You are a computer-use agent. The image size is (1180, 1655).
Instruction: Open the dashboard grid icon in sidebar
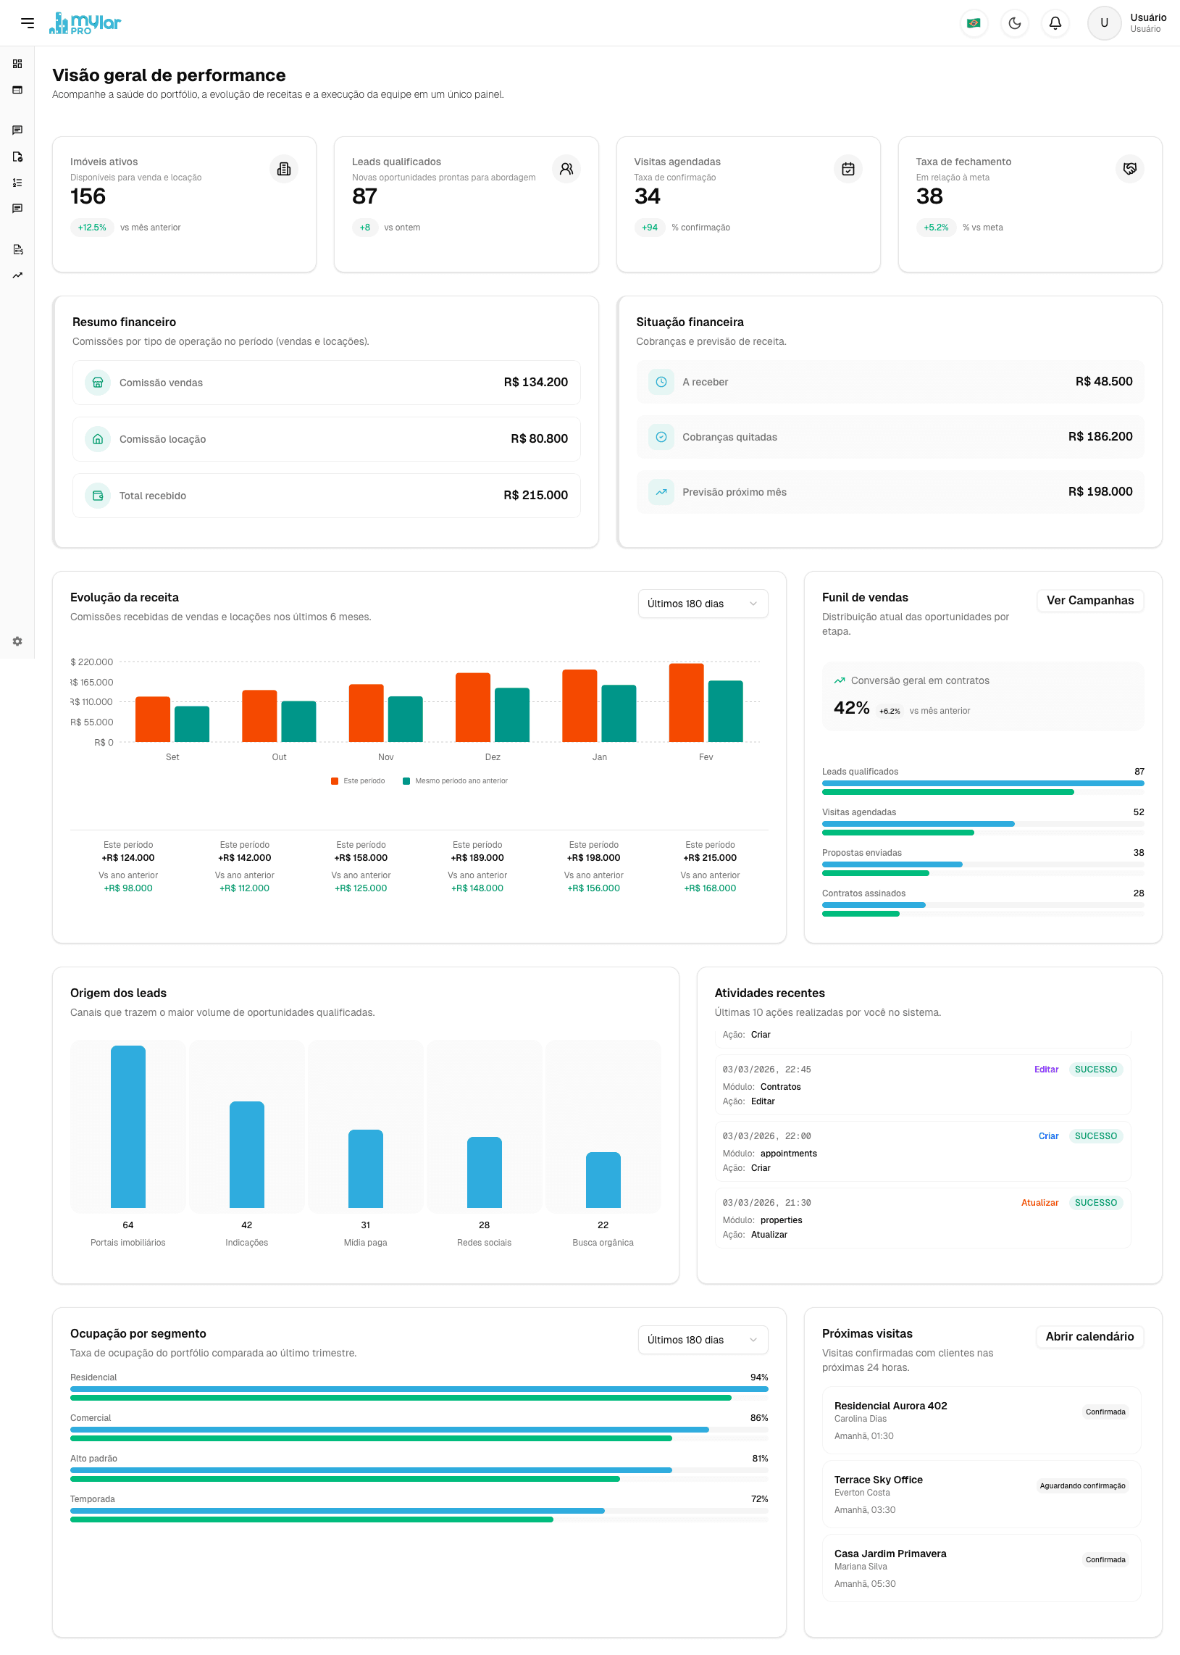(x=17, y=64)
